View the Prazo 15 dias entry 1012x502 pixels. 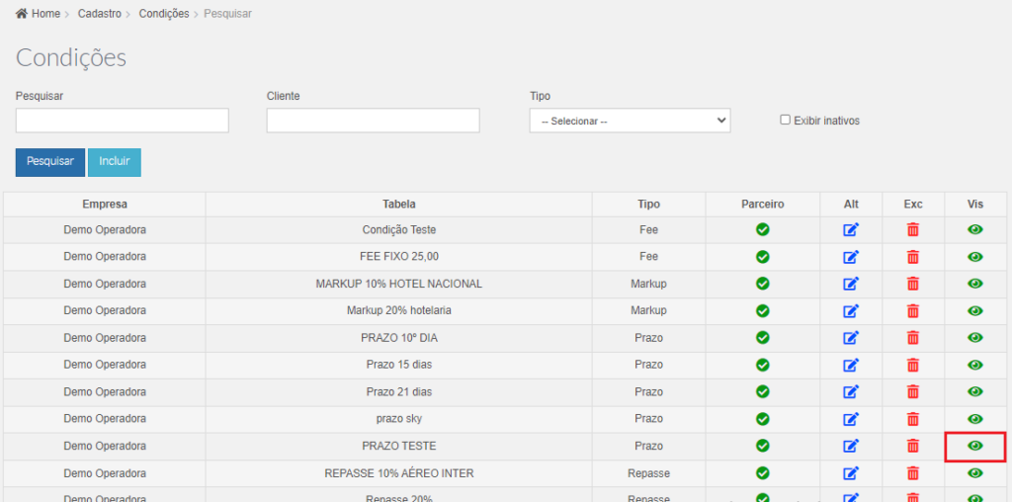click(975, 365)
